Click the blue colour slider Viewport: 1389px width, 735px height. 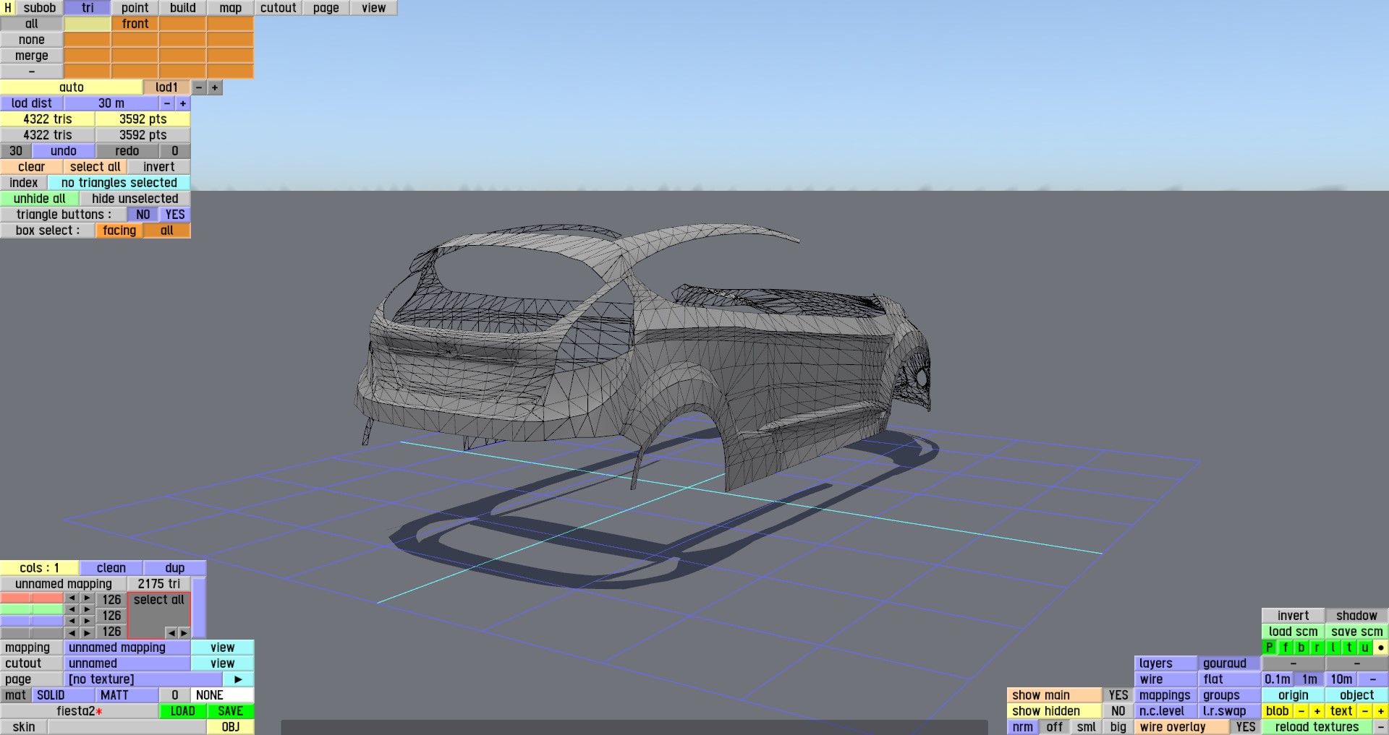coord(32,621)
